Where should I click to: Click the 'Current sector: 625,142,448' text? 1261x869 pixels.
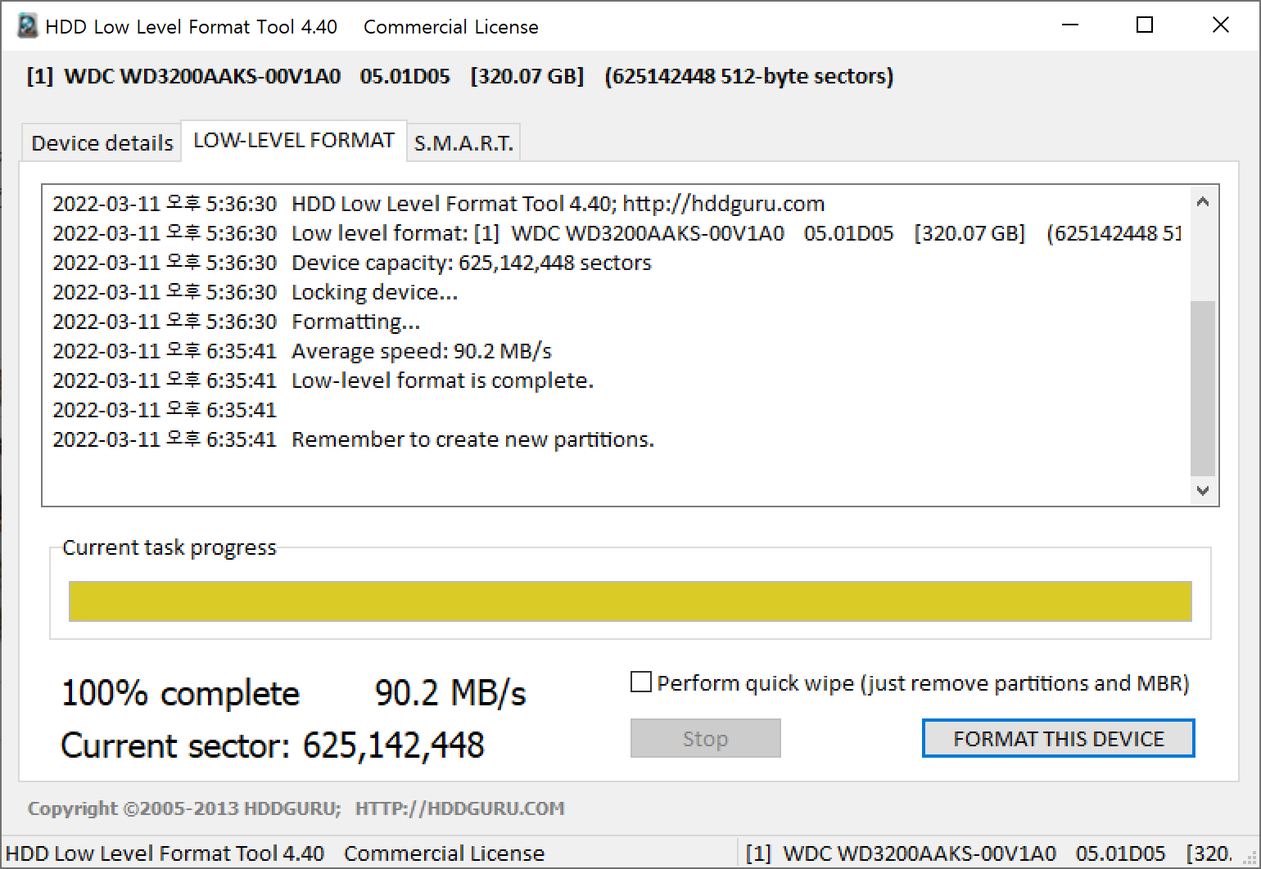(x=273, y=745)
